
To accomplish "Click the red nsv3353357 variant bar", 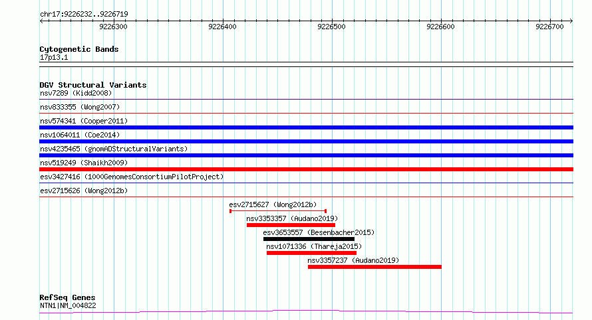I will point(291,225).
